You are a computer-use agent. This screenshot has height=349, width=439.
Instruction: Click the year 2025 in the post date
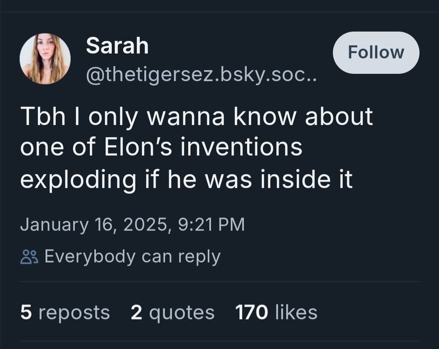click(x=146, y=224)
